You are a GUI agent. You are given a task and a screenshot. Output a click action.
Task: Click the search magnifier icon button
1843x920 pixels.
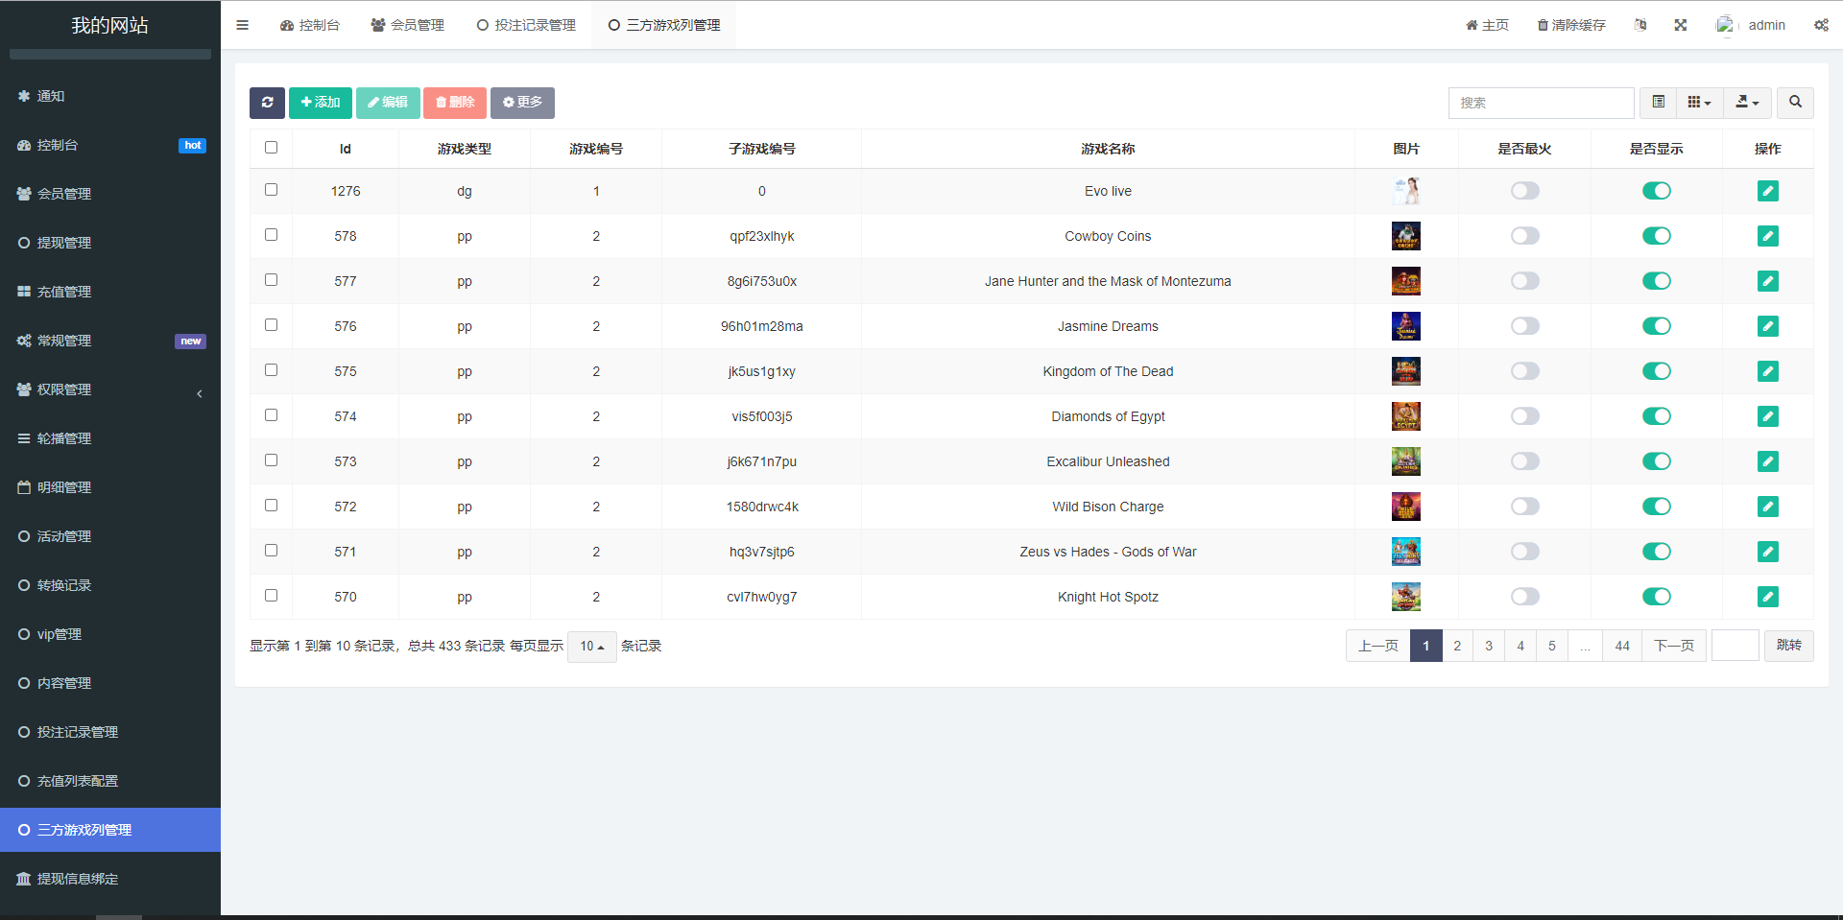[x=1794, y=103]
